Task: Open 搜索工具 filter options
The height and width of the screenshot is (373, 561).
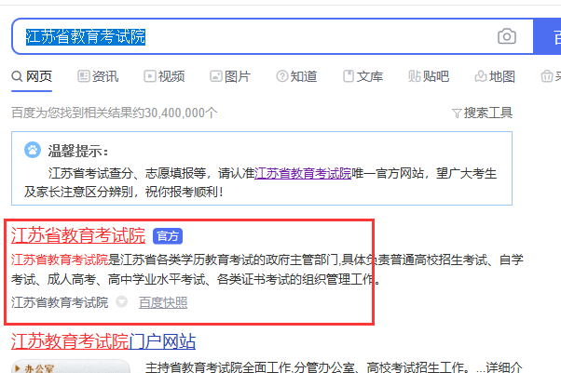Action: tap(482, 113)
